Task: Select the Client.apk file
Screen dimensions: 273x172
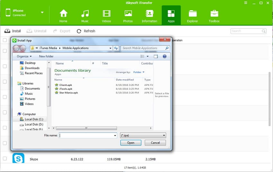Action: [x=63, y=85]
